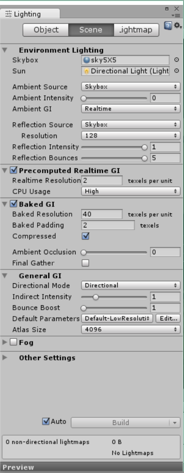Open the Lighting settings gear menu
Viewport: 184px width, 473px height.
coord(178,25)
